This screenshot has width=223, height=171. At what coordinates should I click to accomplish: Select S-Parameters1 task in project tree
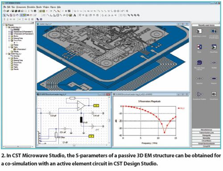point(20,49)
